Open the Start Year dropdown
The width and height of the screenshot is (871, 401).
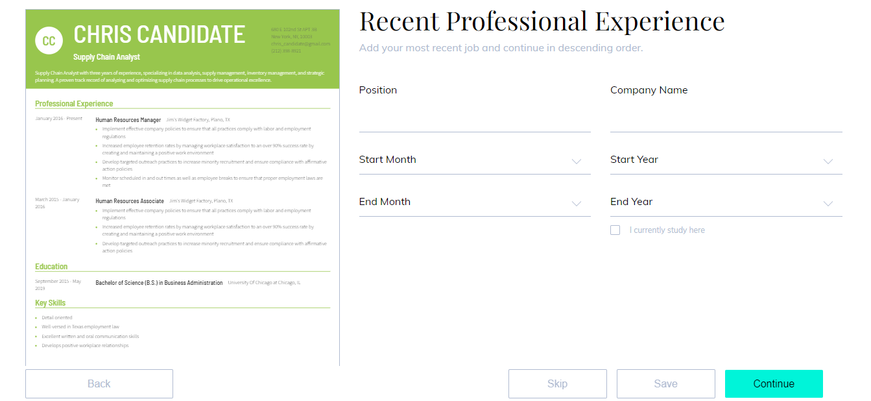click(x=726, y=160)
